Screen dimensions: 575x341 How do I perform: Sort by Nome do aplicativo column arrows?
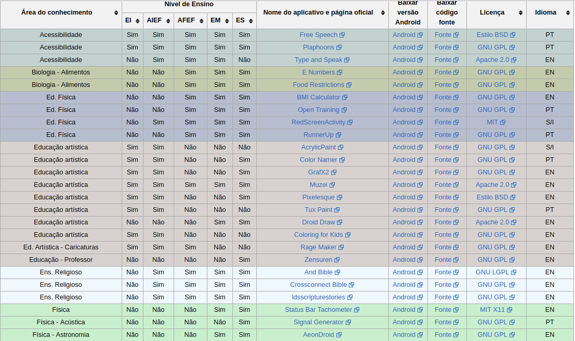[383, 13]
